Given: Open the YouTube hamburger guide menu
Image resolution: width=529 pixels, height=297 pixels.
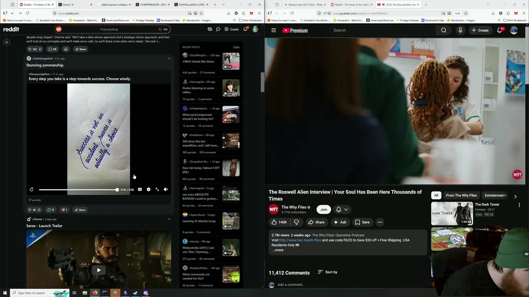Looking at the screenshot, I should (x=274, y=30).
